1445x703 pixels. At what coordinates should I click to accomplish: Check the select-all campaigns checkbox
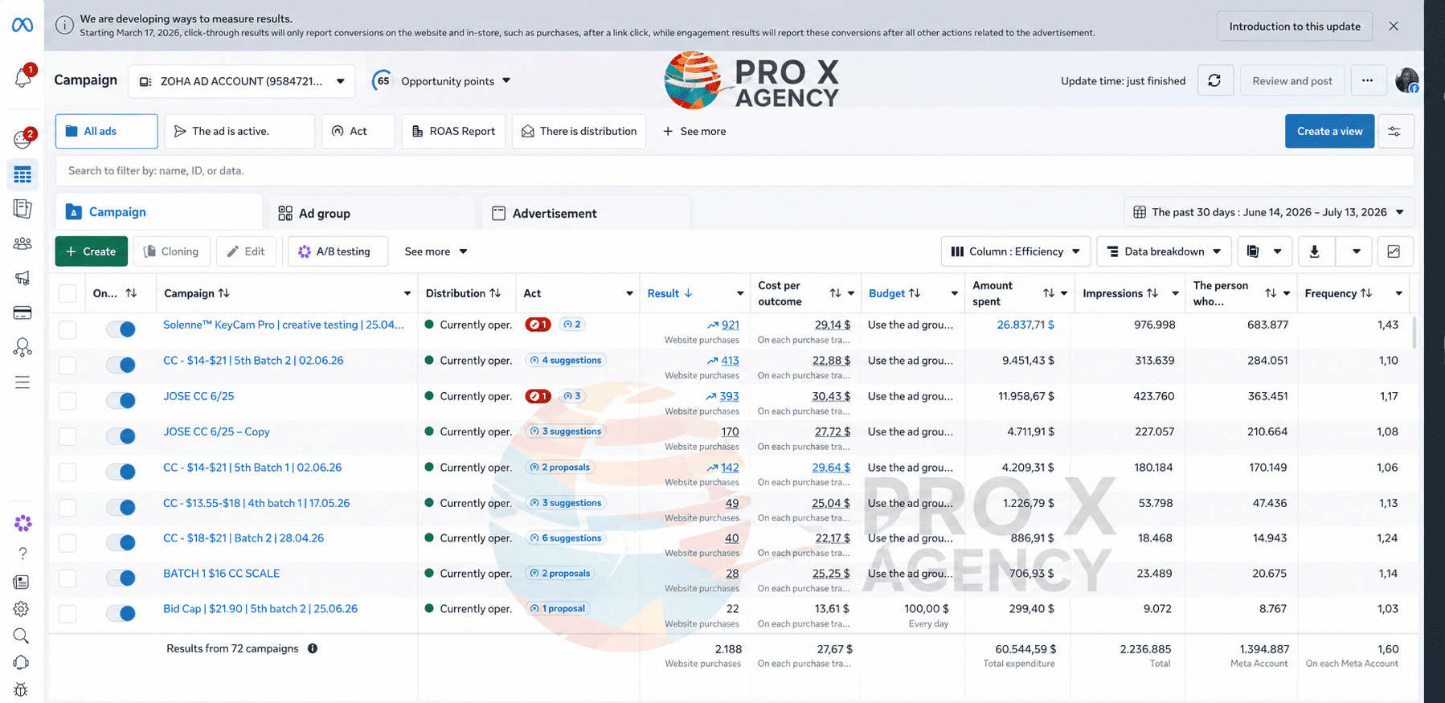68,293
